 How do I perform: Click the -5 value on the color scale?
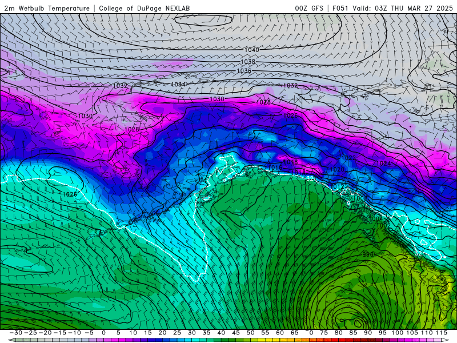click(x=89, y=333)
